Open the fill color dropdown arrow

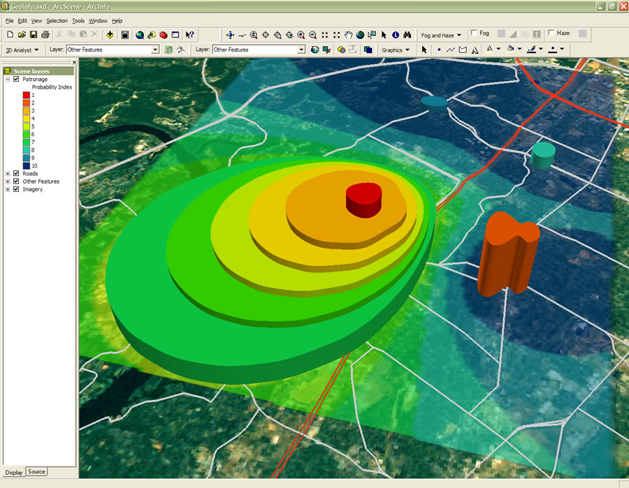coord(519,49)
